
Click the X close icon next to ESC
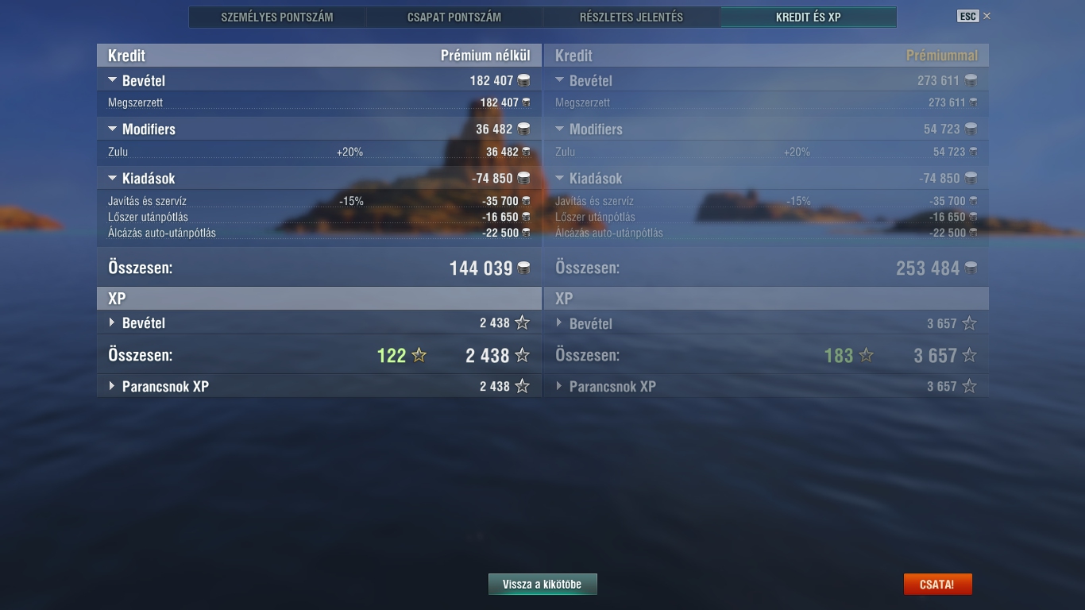tap(987, 16)
